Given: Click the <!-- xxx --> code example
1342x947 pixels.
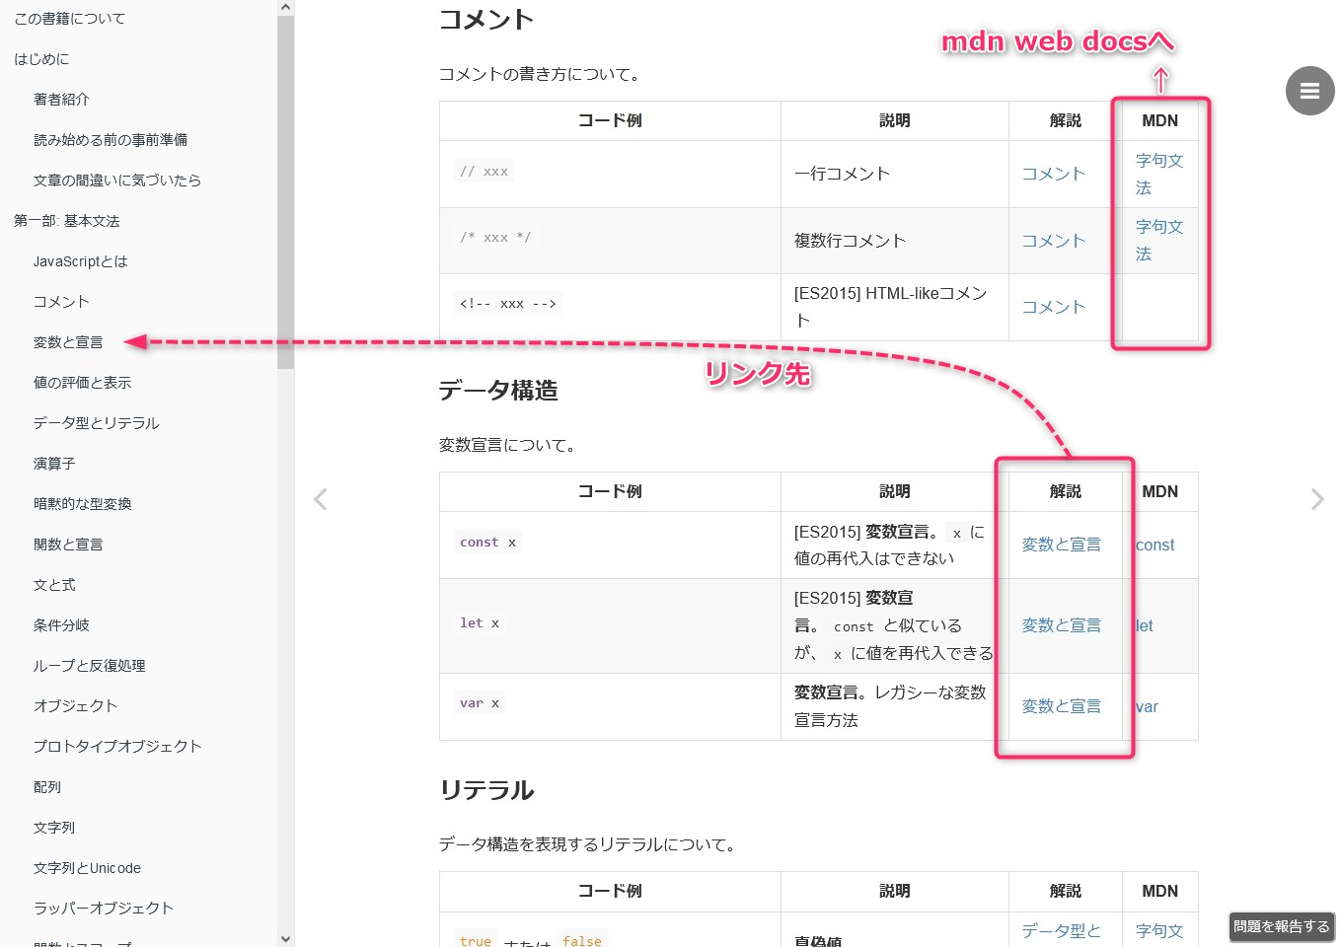Looking at the screenshot, I should [x=507, y=303].
